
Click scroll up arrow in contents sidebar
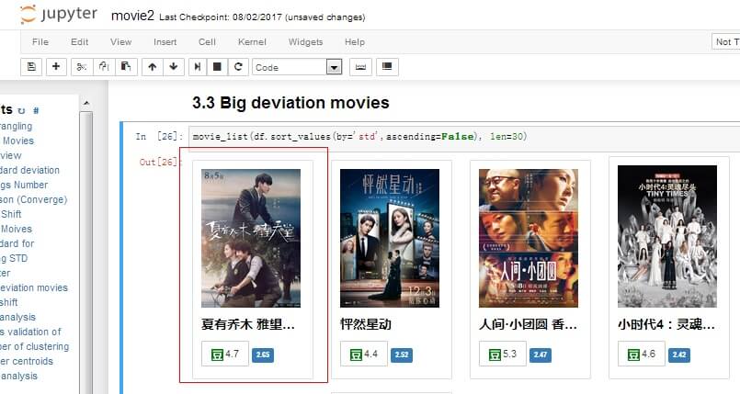(85, 103)
